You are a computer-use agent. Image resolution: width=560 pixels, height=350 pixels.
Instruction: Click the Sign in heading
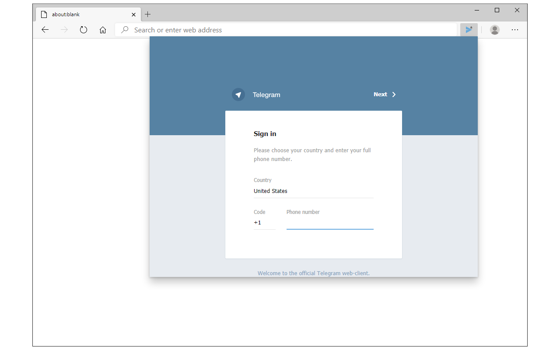(x=265, y=134)
